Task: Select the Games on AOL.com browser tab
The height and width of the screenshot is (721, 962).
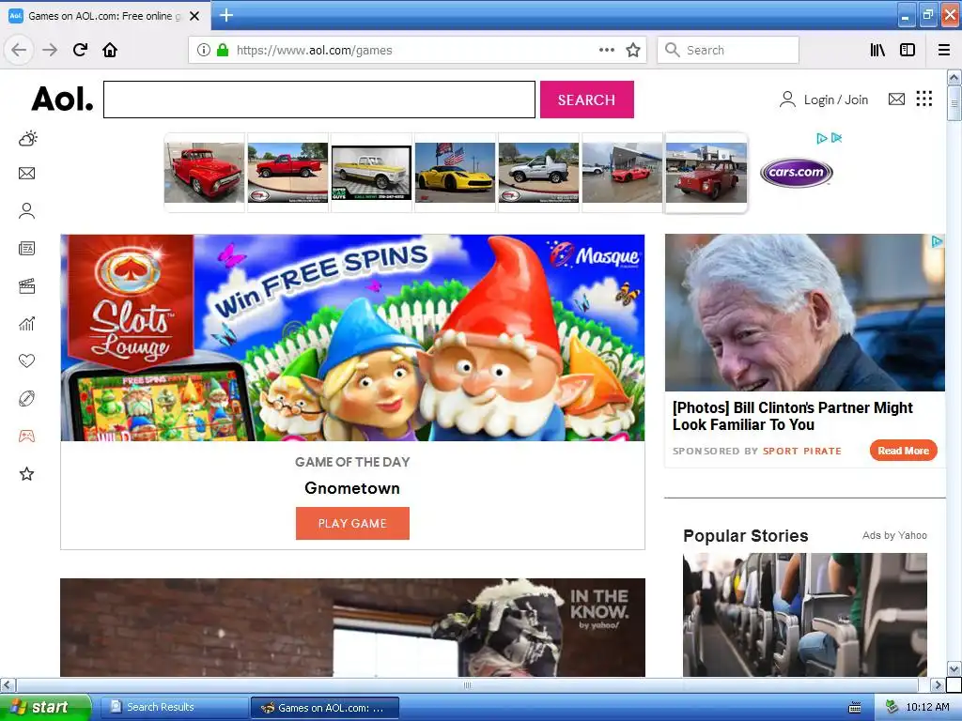Action: (105, 16)
